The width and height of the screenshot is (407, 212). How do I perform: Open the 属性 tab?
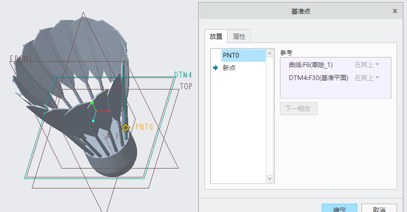click(239, 36)
